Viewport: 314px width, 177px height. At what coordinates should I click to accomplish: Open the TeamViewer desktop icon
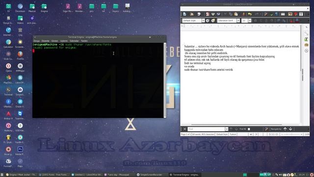pyautogui.click(x=20, y=115)
